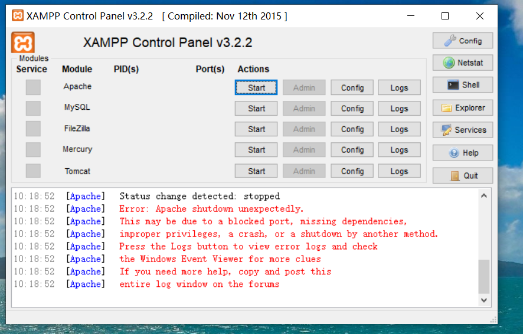Open the Config settings with the wrench button

(463, 41)
